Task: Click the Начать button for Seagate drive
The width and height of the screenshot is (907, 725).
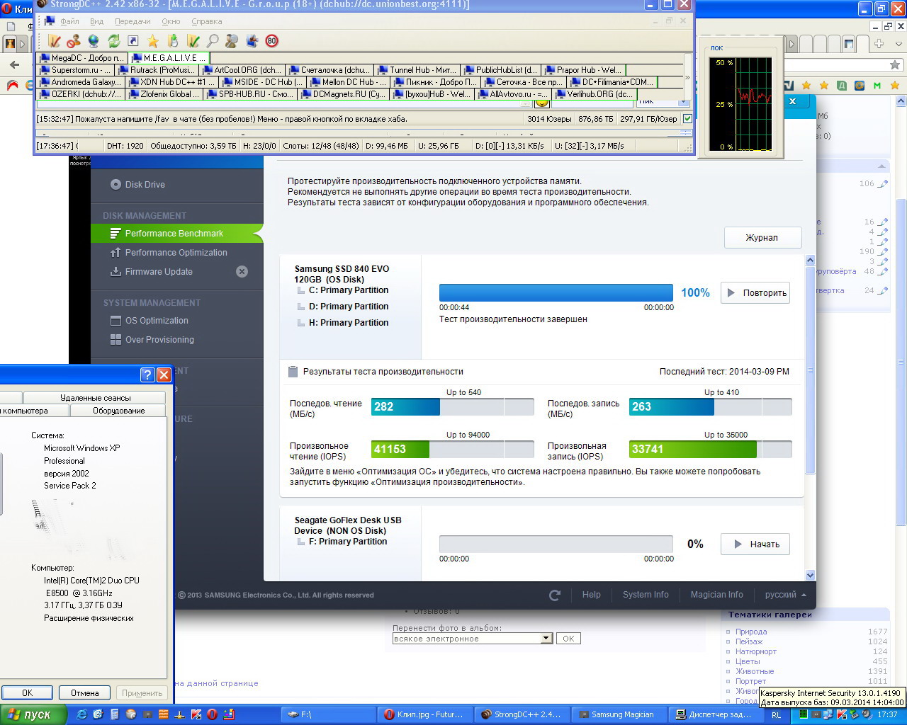Action: [755, 544]
